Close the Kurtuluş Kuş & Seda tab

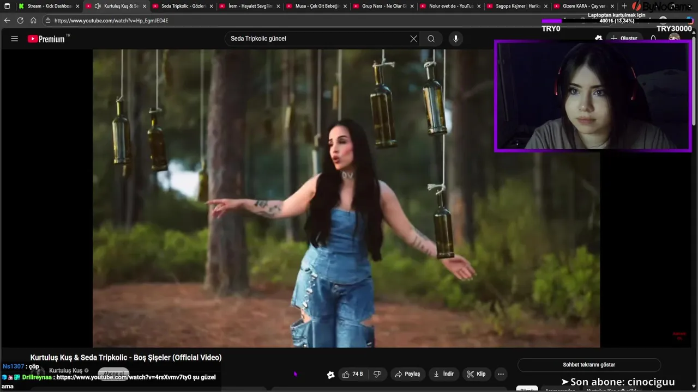(145, 6)
